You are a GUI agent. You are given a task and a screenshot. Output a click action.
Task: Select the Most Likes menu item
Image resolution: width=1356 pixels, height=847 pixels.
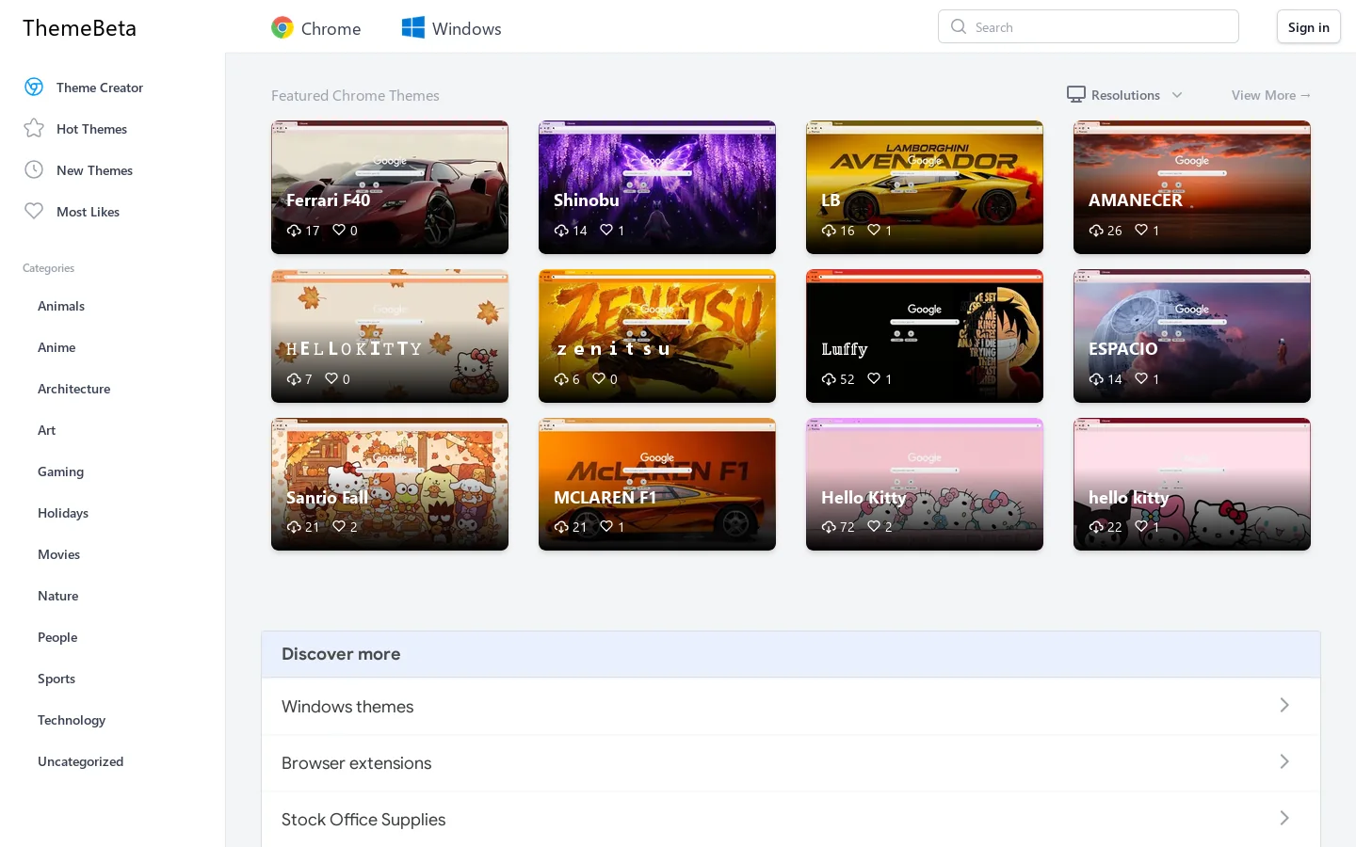[88, 212]
